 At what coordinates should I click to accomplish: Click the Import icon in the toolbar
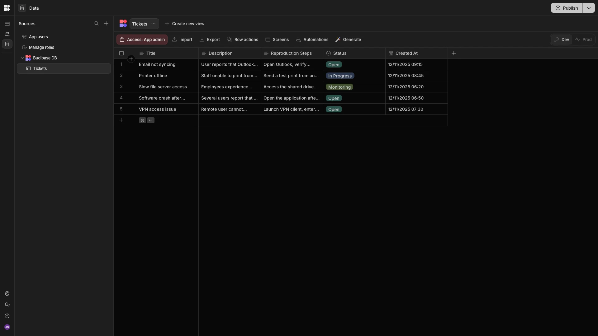[x=175, y=40]
